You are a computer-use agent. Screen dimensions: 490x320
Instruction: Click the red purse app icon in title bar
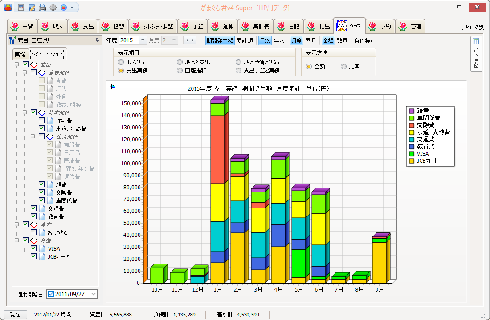(x=8, y=8)
